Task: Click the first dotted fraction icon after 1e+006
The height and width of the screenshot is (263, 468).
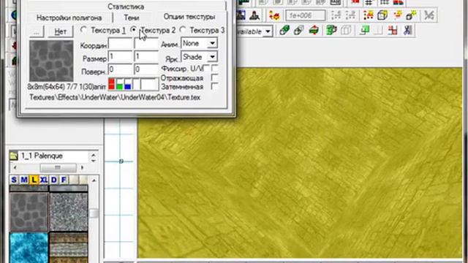Action: coord(336,15)
